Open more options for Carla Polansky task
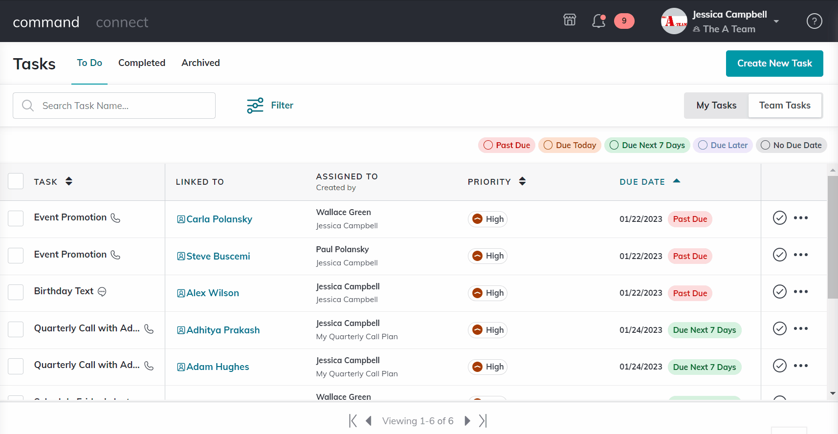The width and height of the screenshot is (838, 434). point(800,218)
